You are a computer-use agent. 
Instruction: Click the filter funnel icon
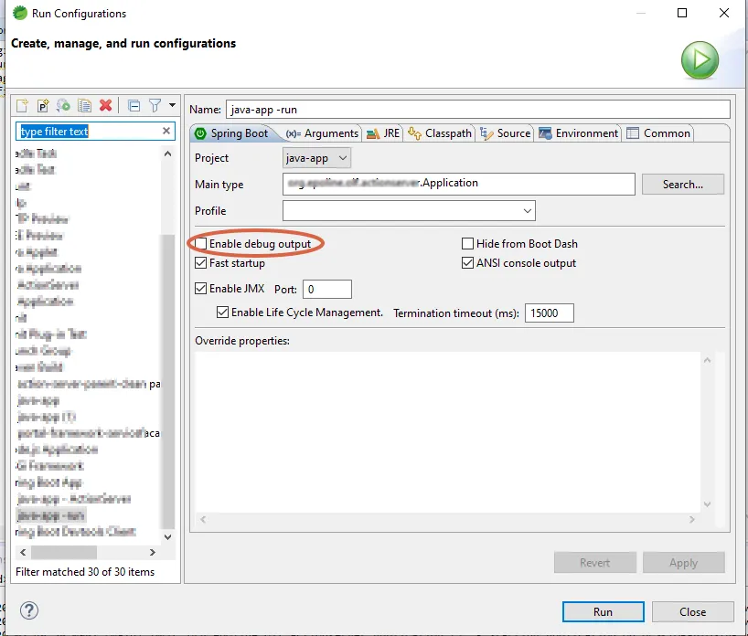[155, 105]
